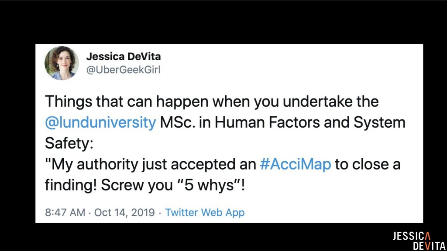
Task: Open the @lunduniversity mention link
Action: [x=100, y=122]
